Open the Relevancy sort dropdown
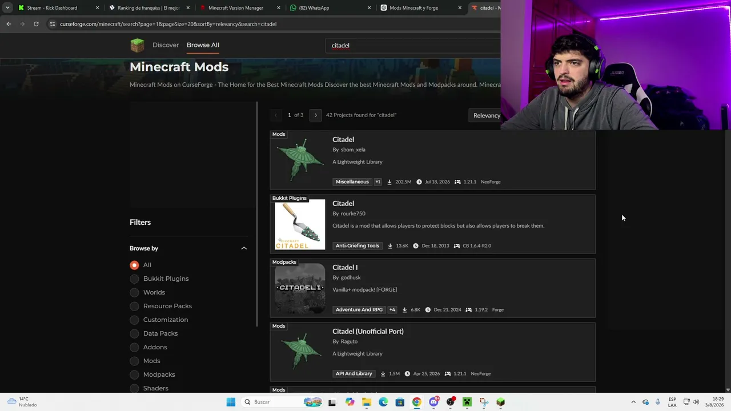Viewport: 731px width, 411px height. tap(485, 115)
